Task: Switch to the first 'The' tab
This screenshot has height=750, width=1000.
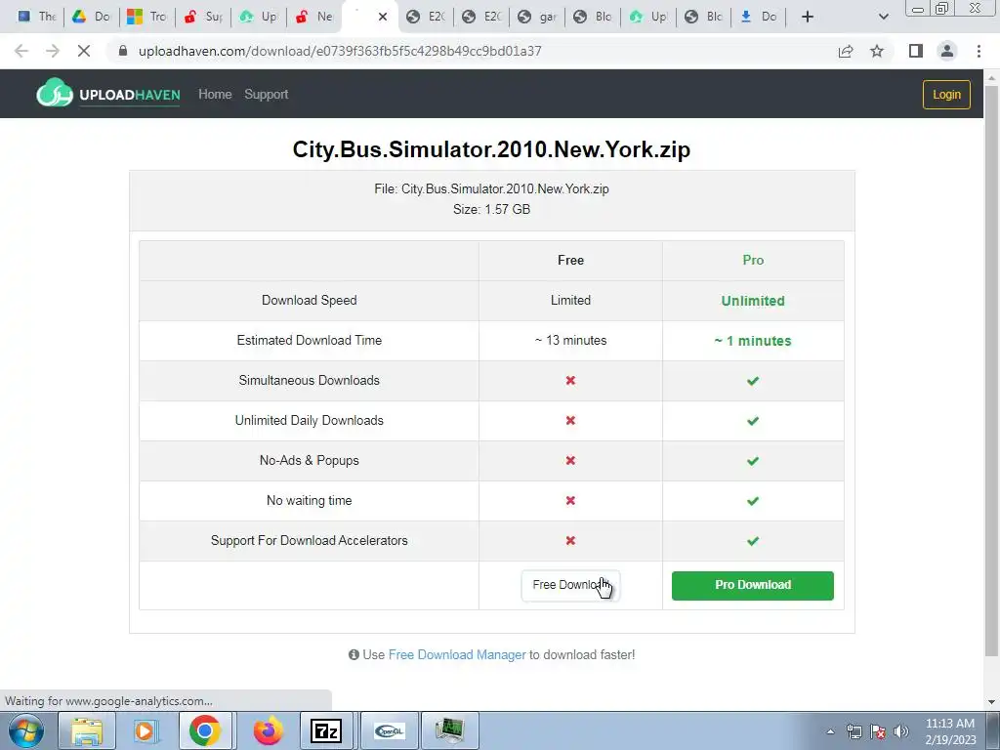Action: point(36,17)
